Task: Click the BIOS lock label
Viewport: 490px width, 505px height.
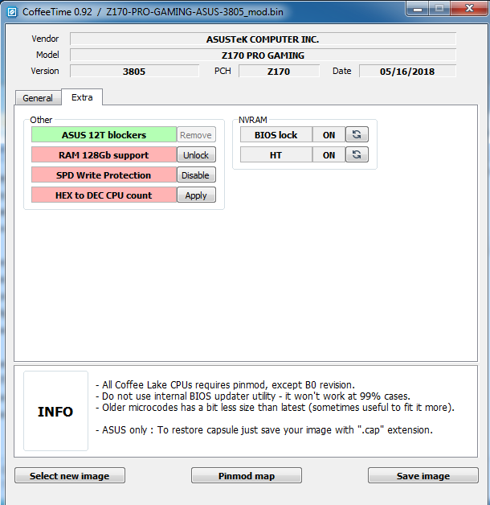Action: click(276, 134)
